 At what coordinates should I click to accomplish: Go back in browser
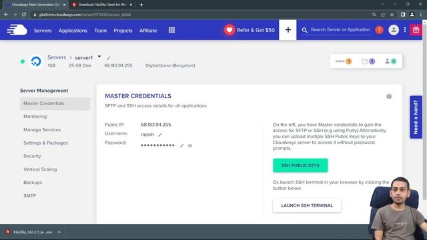(6, 15)
